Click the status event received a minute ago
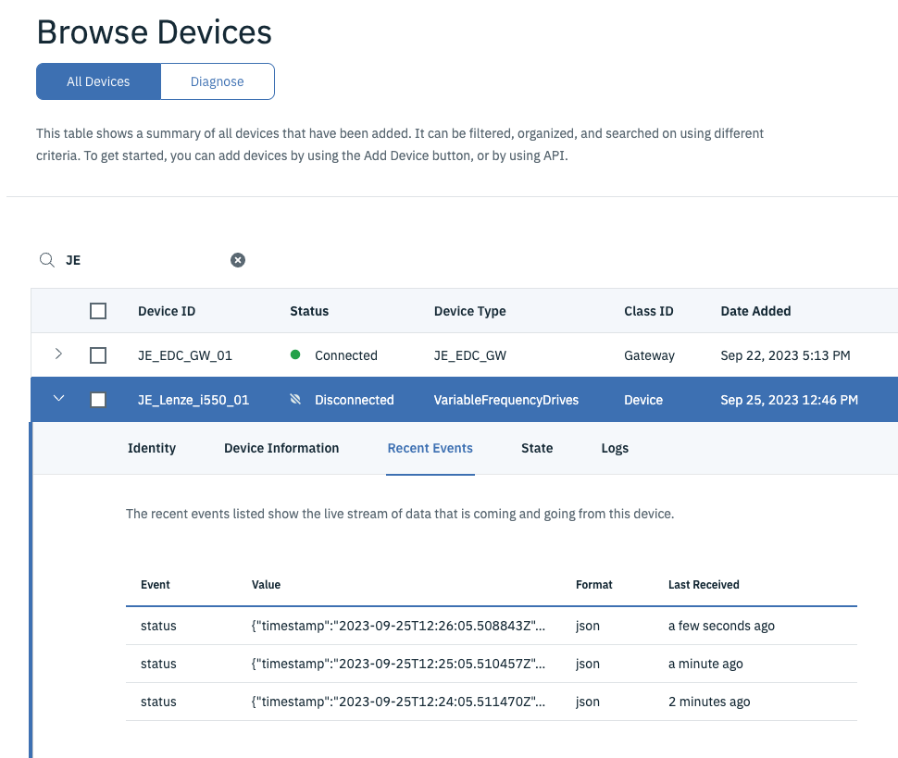This screenshot has width=898, height=758. [x=158, y=664]
